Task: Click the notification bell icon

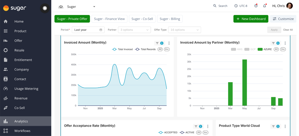Action: (265, 6)
